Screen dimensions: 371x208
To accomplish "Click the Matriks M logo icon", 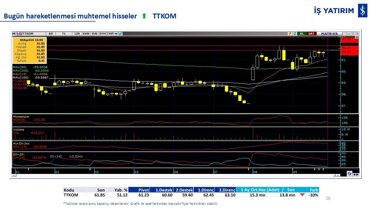I will [14, 34].
